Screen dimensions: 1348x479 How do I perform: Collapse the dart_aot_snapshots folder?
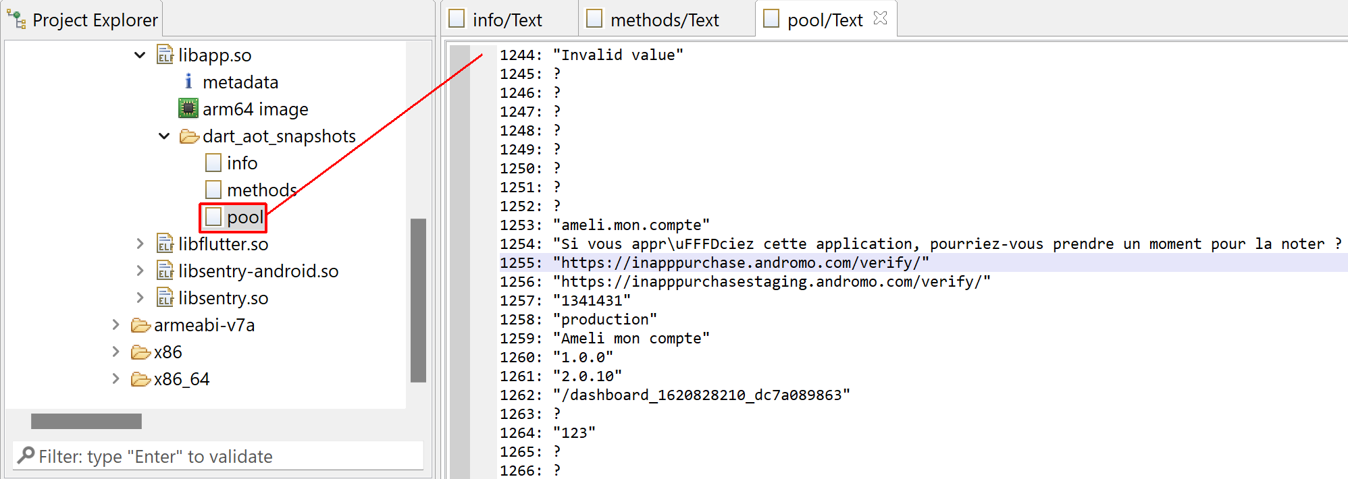(x=164, y=136)
